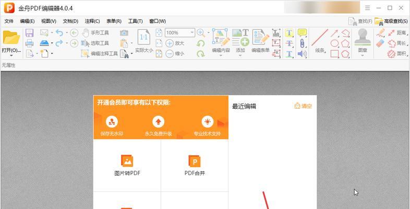Click Clear (清空) recent edits link

303,106
